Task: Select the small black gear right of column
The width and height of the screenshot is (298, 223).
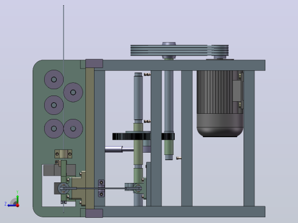Action: pyautogui.click(x=168, y=137)
